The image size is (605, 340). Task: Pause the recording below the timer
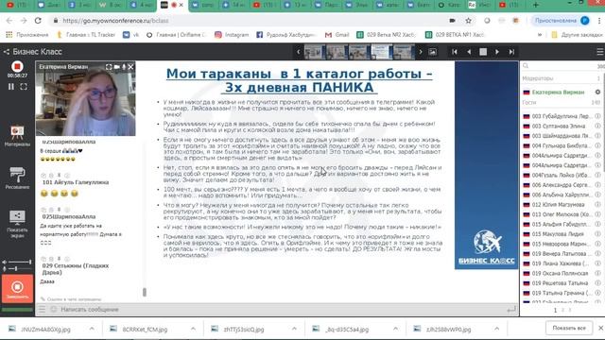(x=11, y=87)
